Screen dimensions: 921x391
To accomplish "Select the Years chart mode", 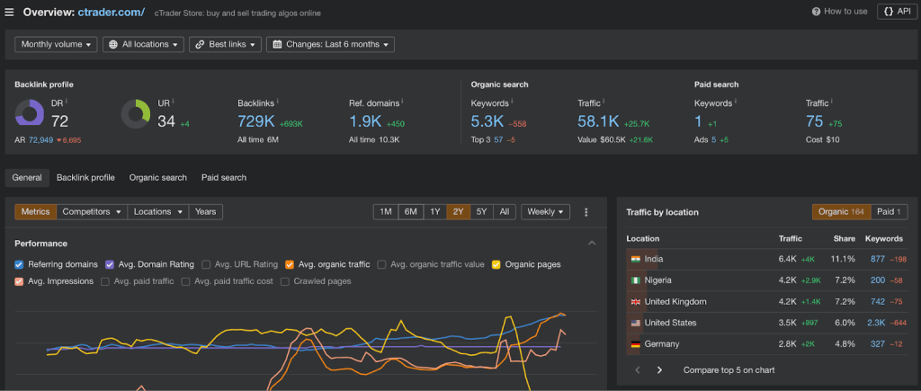I will [206, 212].
